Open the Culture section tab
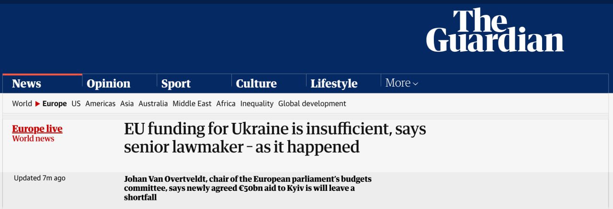Image resolution: width=613 pixels, height=209 pixels. (256, 84)
